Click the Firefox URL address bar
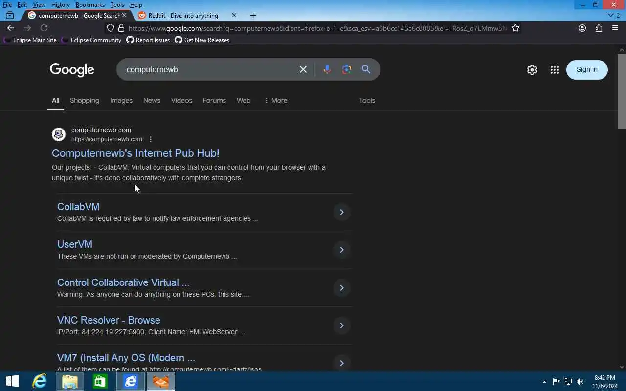626x391 pixels. (x=317, y=28)
